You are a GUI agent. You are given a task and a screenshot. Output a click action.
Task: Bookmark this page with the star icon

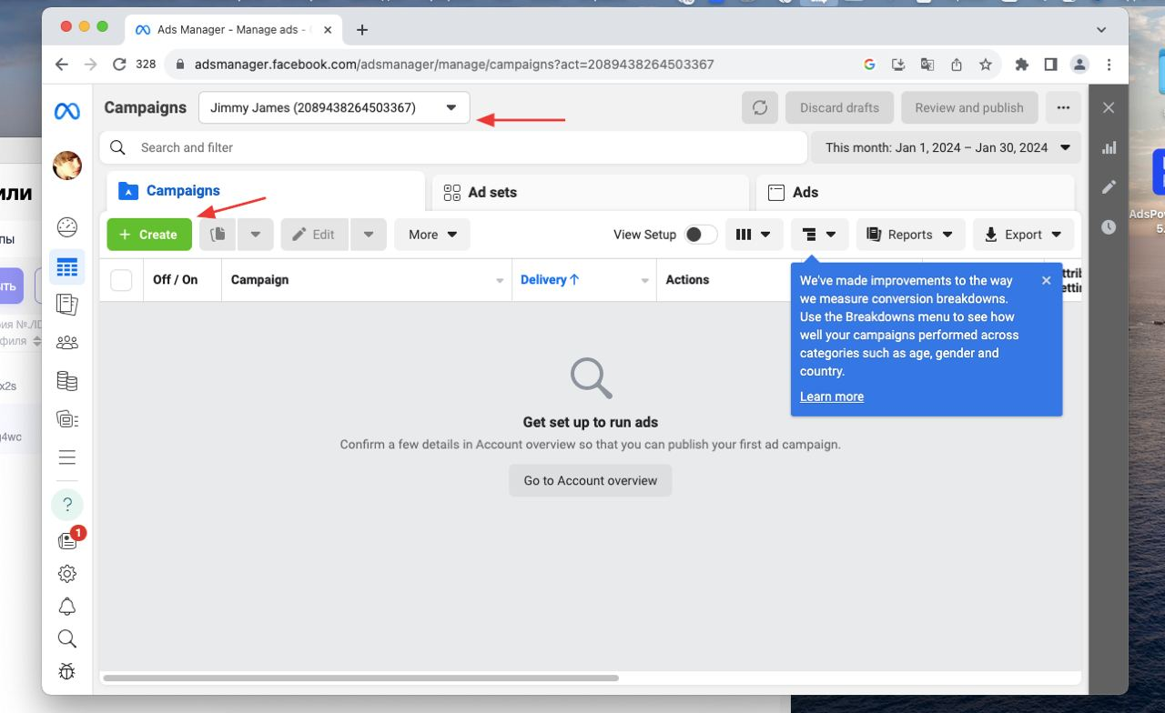click(986, 65)
